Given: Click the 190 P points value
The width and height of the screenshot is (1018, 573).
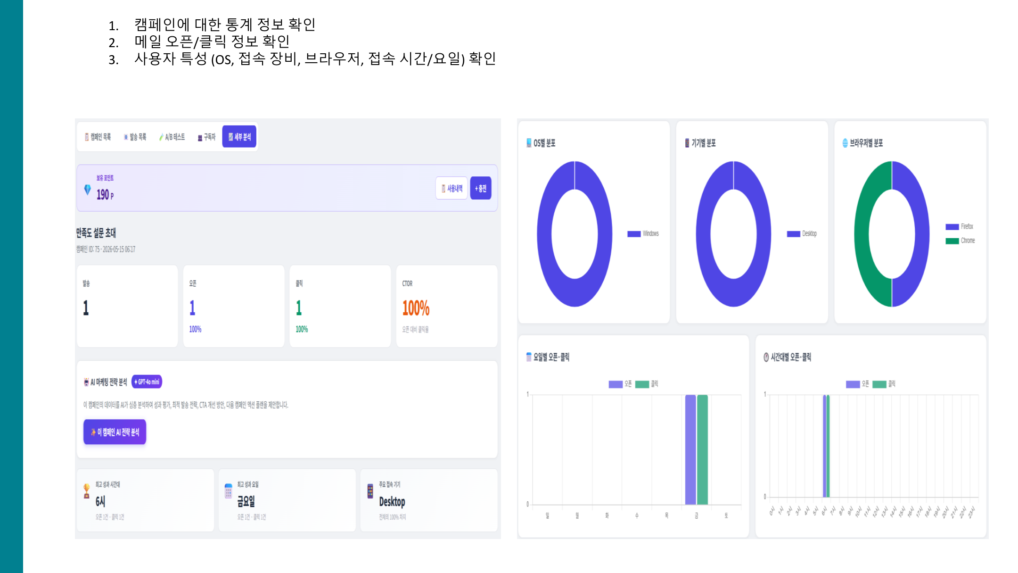Looking at the screenshot, I should click(x=105, y=194).
